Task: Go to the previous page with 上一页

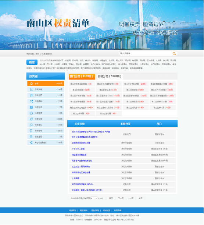Action: point(130,198)
